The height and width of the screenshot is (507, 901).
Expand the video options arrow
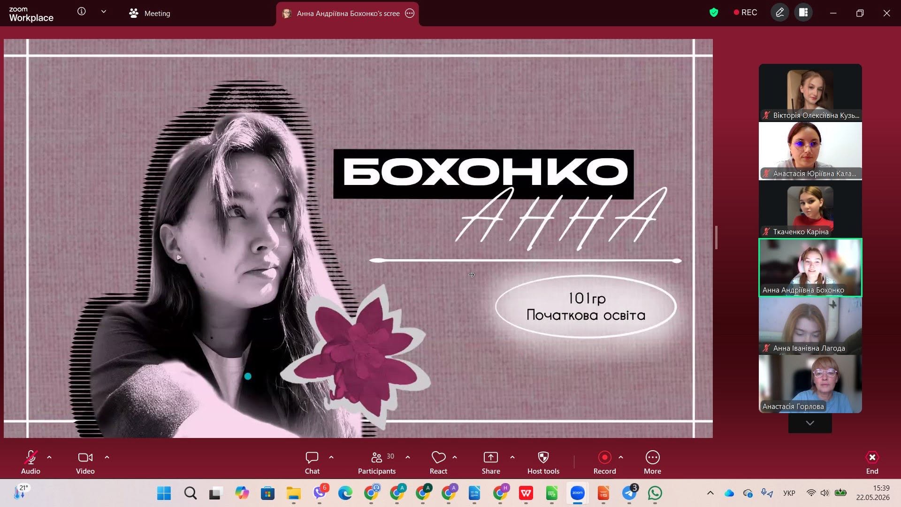click(x=107, y=457)
